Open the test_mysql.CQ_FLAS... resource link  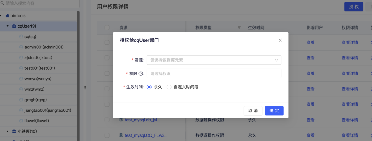pos(146,135)
